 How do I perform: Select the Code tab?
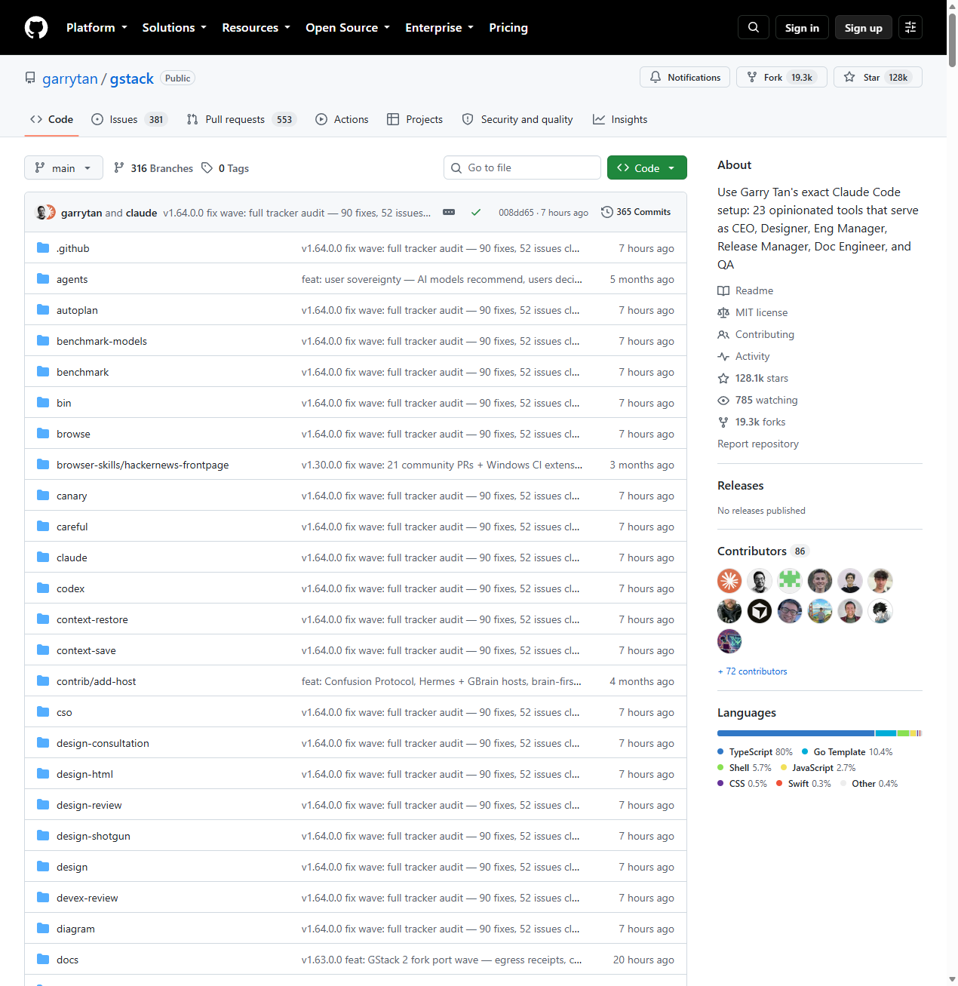[x=51, y=119]
